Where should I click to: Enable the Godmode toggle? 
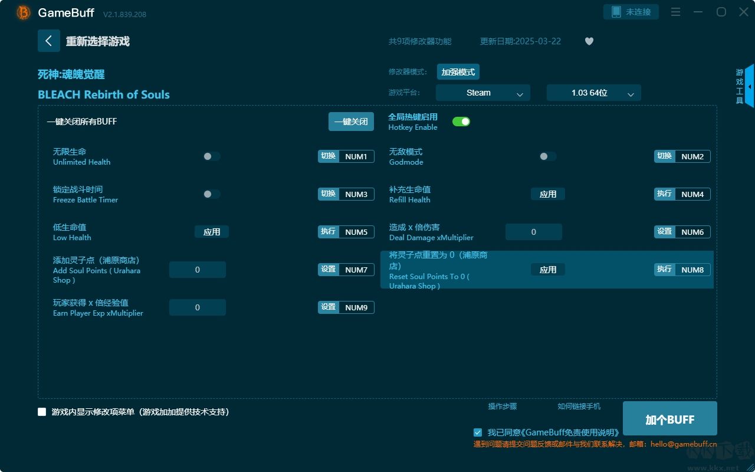point(548,156)
